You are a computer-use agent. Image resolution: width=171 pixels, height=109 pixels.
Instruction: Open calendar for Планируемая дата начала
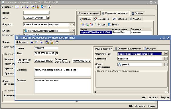click(x=52, y=61)
